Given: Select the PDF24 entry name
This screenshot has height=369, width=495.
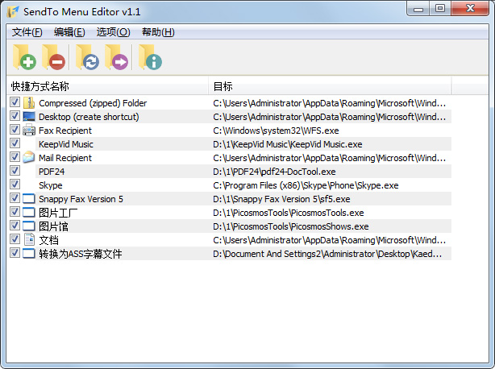Looking at the screenshot, I should click(52, 172).
